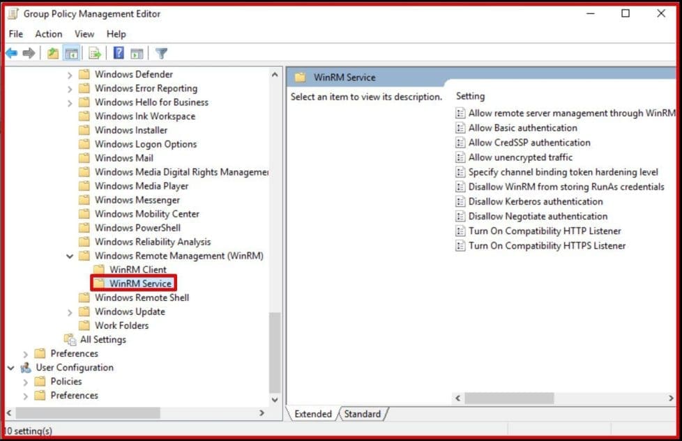Image resolution: width=682 pixels, height=441 pixels.
Task: Open the Action menu
Action: 48,33
